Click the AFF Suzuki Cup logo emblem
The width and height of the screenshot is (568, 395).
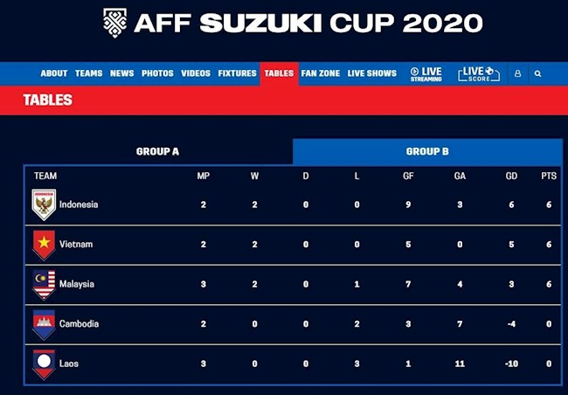click(x=114, y=21)
